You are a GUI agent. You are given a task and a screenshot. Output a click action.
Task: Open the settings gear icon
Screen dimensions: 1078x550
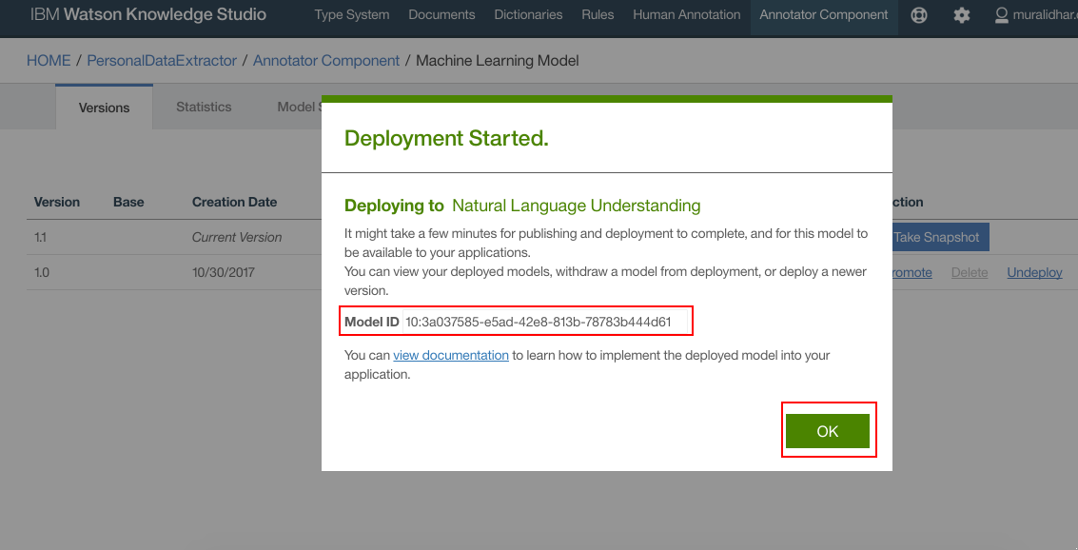point(962,15)
